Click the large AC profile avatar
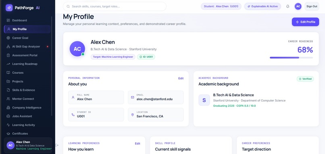Viewport: 325px width, 154px height. 77,49
